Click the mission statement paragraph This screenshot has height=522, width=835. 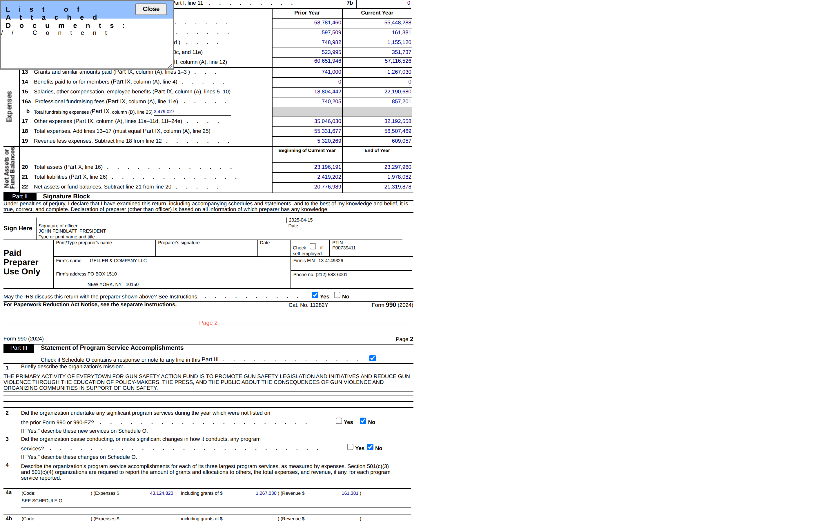tap(207, 382)
